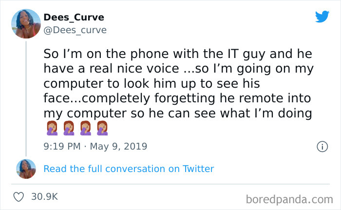This screenshot has width=341, height=210.
Task: Like the tweet with the heart icon
Action: 19,197
